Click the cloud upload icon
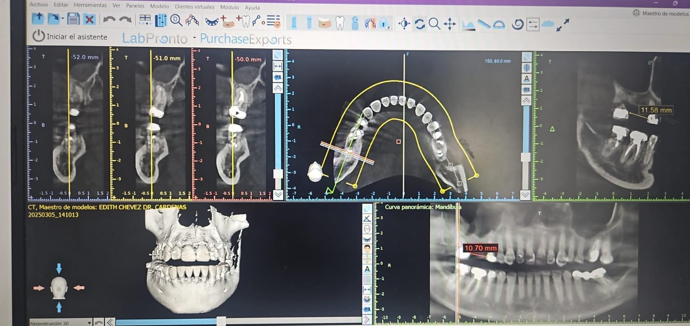This screenshot has height=326, width=690. click(x=548, y=24)
